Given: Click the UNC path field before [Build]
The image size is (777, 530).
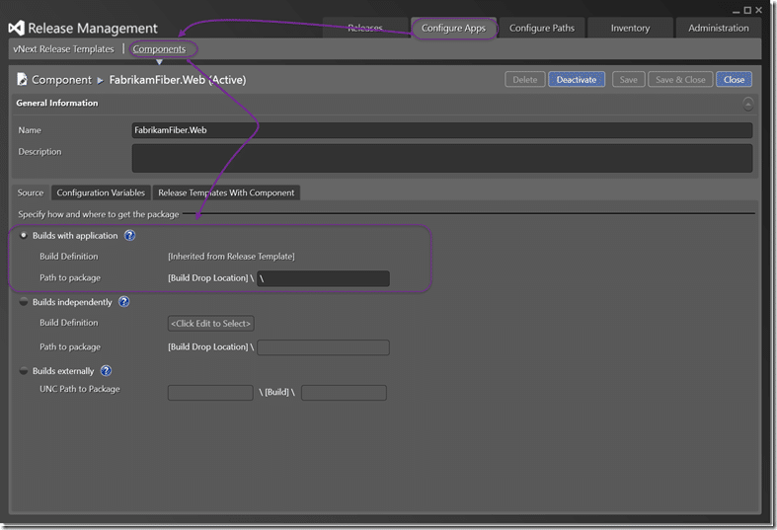Looking at the screenshot, I should (x=210, y=392).
